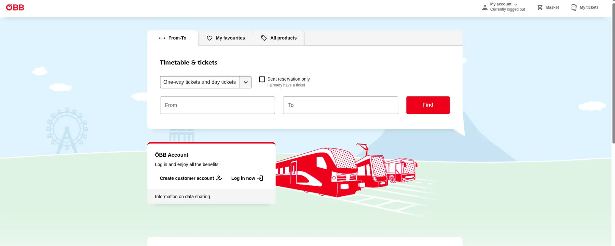The height and width of the screenshot is (246, 615).
Task: Click the Timetable & tickets heading
Action: tap(189, 62)
